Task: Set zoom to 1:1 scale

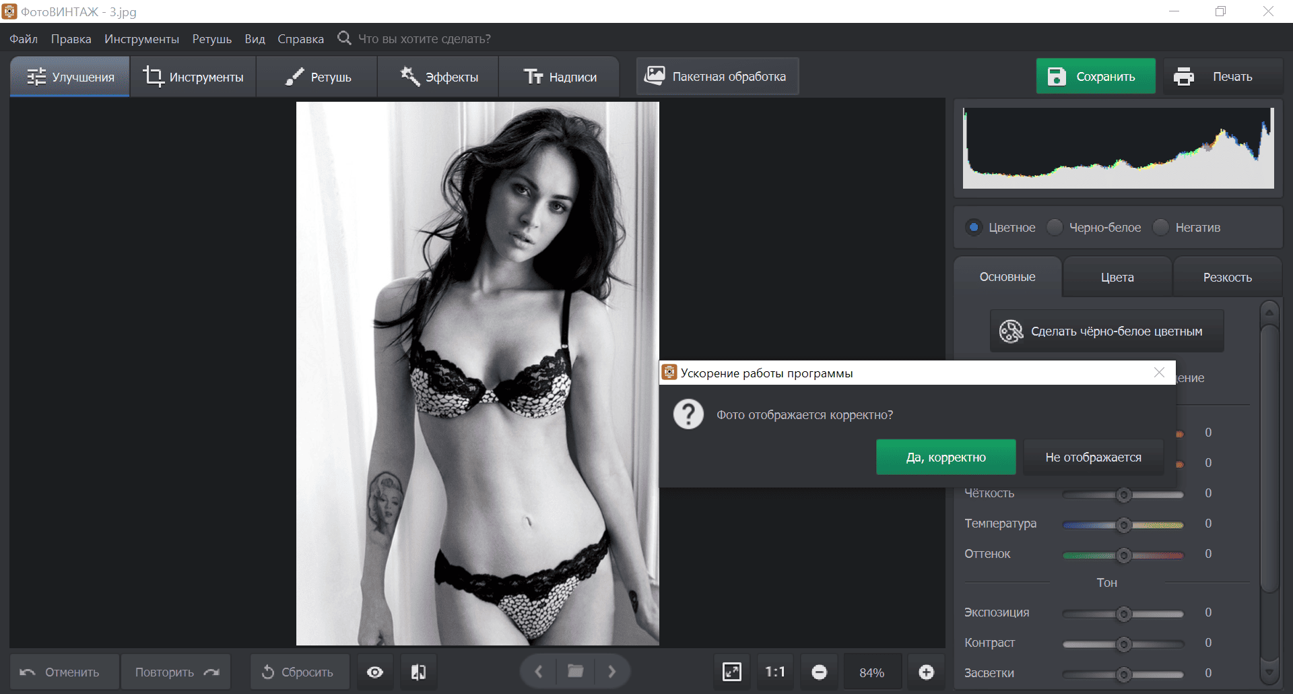Action: tap(775, 672)
